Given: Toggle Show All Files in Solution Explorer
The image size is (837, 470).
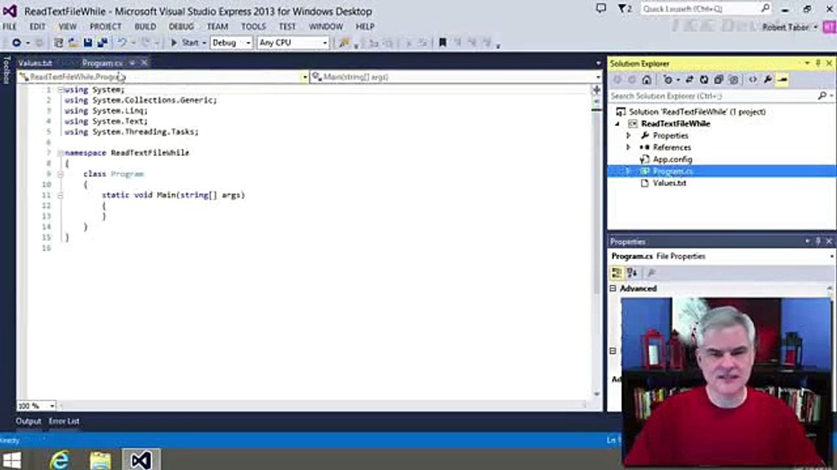Looking at the screenshot, I should click(x=733, y=80).
